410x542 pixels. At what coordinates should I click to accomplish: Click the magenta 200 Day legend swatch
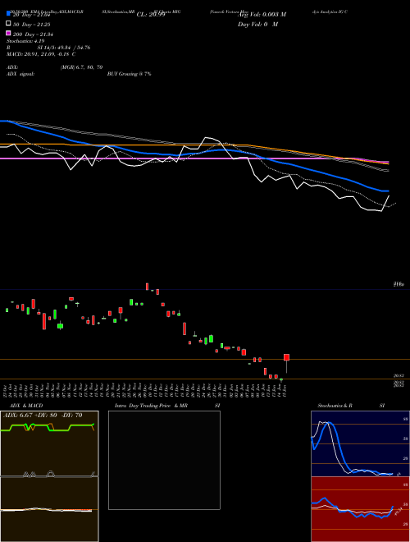pyautogui.click(x=8, y=33)
